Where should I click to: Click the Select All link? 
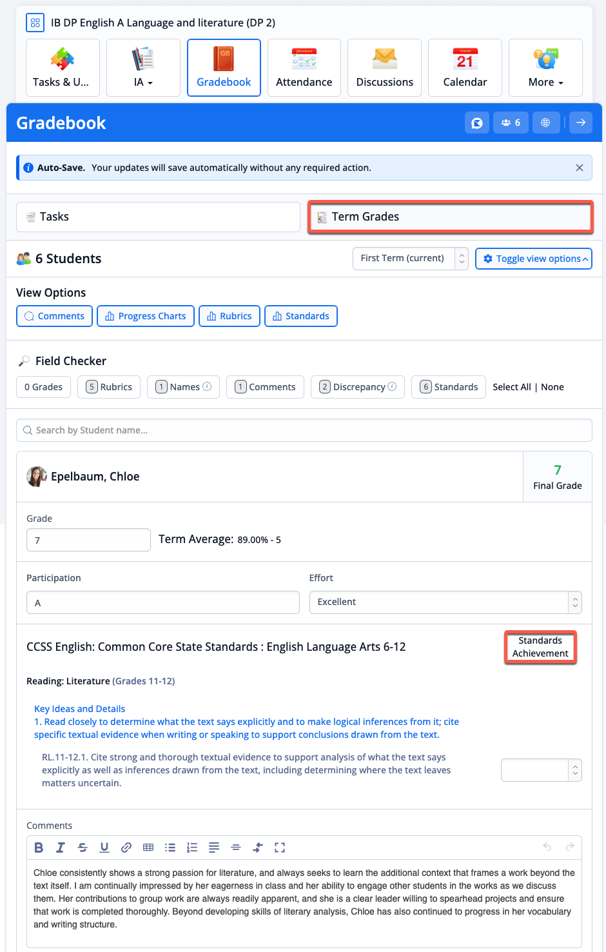[x=511, y=387]
